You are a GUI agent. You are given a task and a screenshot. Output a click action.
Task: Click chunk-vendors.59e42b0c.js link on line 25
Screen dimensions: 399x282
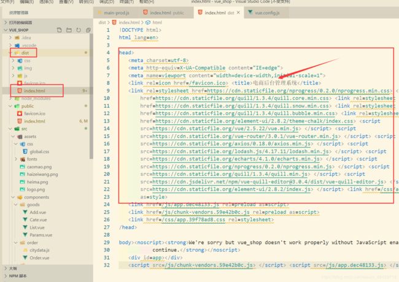click(206, 212)
